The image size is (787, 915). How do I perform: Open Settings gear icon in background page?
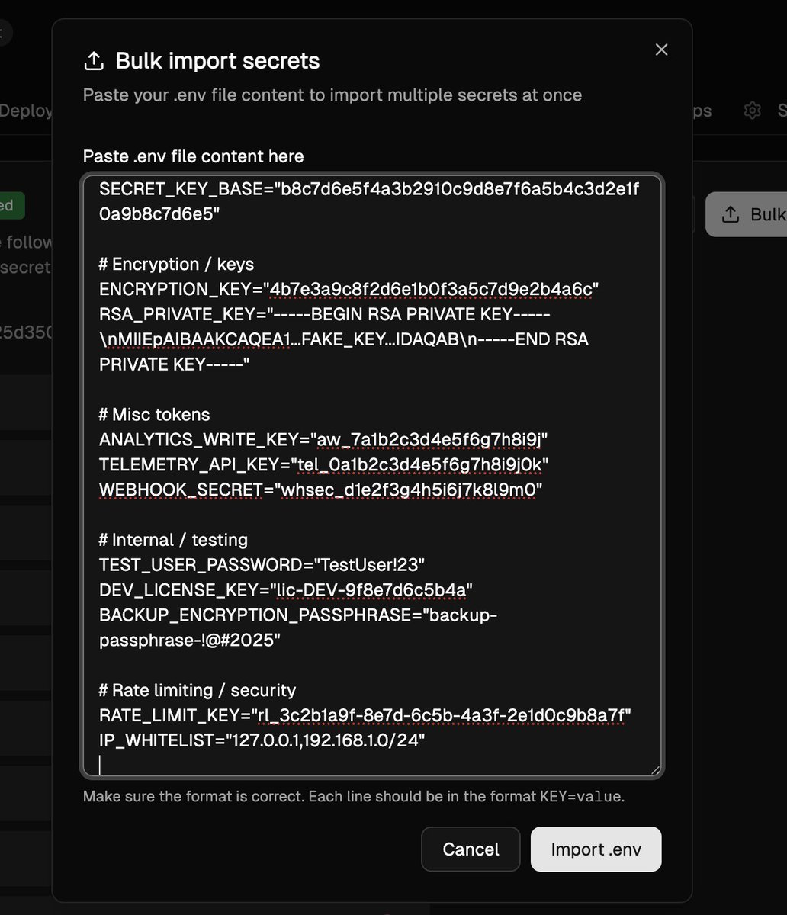pyautogui.click(x=752, y=111)
